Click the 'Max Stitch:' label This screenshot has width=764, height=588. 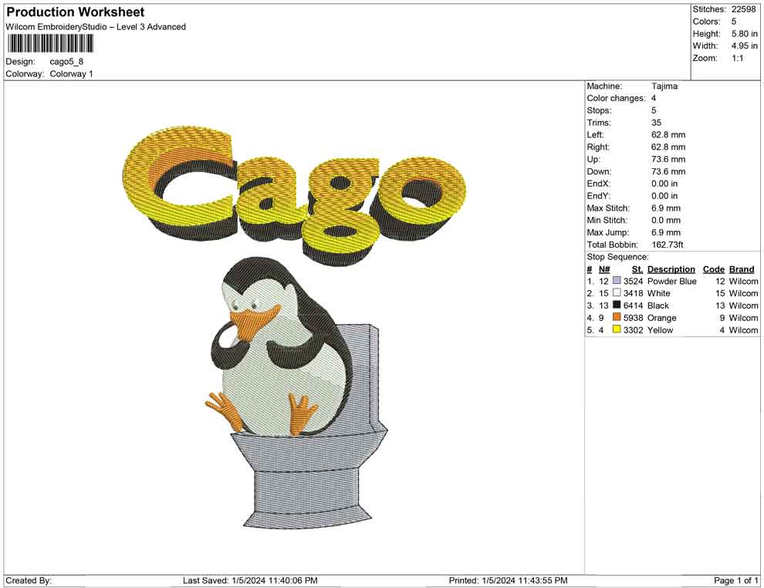[608, 208]
